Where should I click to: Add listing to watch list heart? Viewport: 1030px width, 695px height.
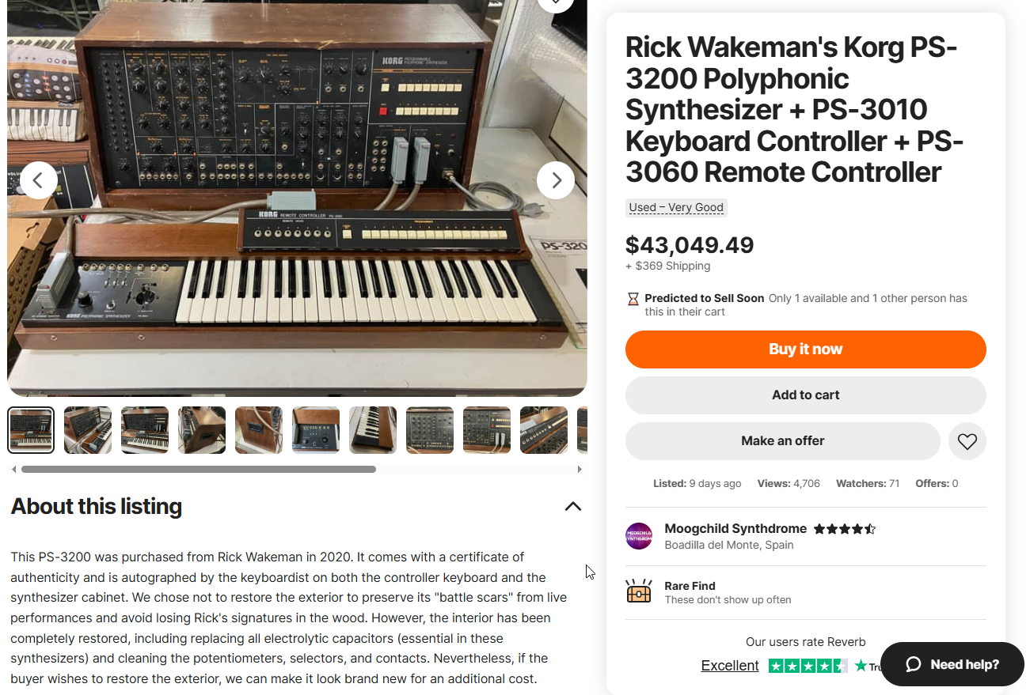[967, 441]
